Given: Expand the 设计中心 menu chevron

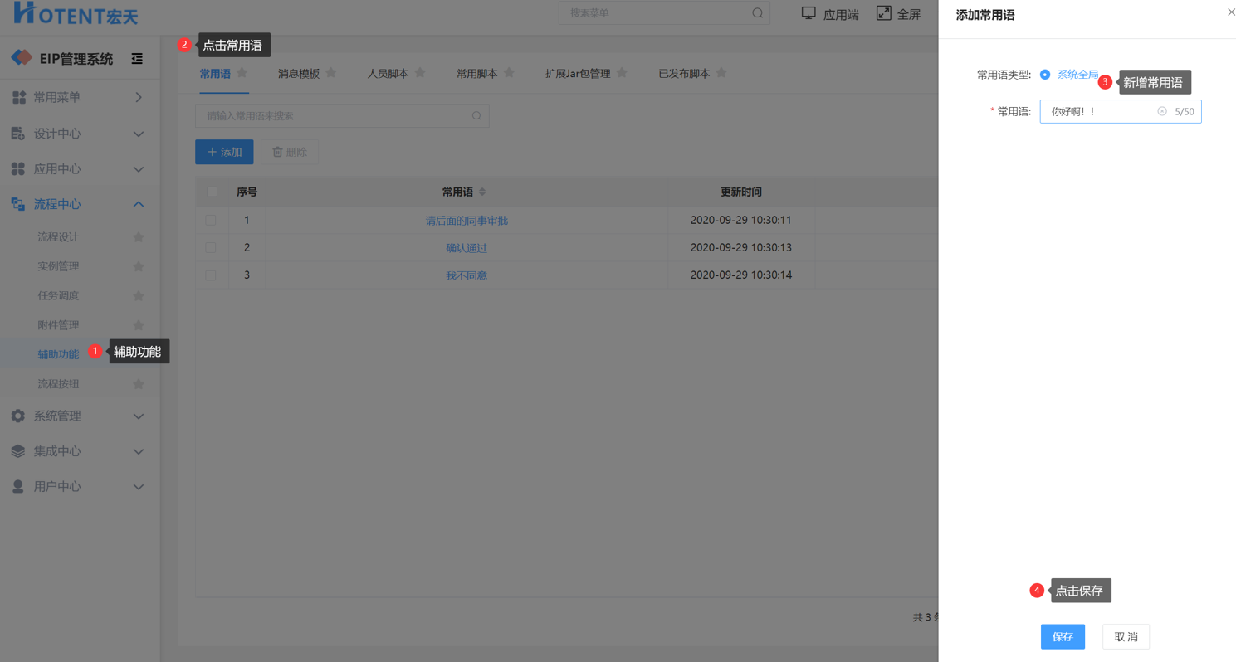Looking at the screenshot, I should tap(139, 134).
